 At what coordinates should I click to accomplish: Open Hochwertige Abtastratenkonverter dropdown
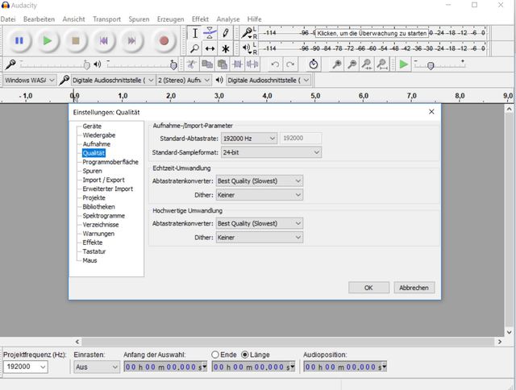[x=260, y=223]
